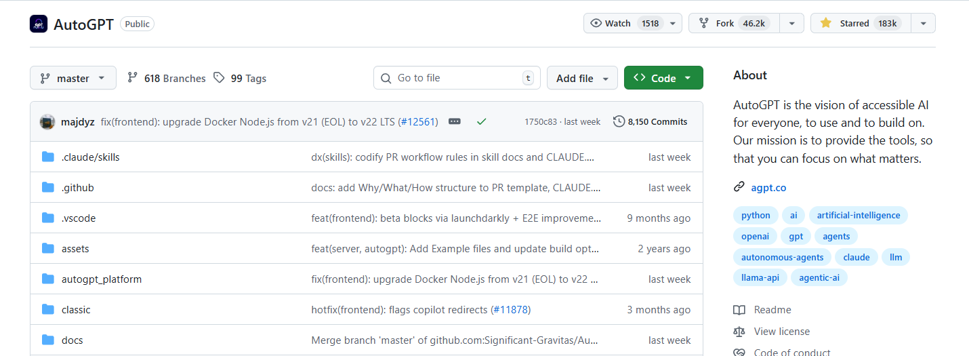Open the master branch dropdown
The width and height of the screenshot is (969, 356).
(73, 78)
